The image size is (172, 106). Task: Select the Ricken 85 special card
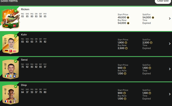point(10,19)
